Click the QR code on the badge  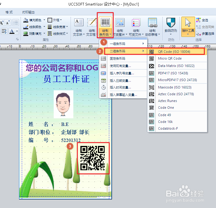coord(93,158)
